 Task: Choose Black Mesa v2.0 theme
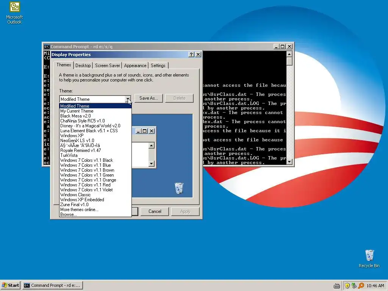95,116
